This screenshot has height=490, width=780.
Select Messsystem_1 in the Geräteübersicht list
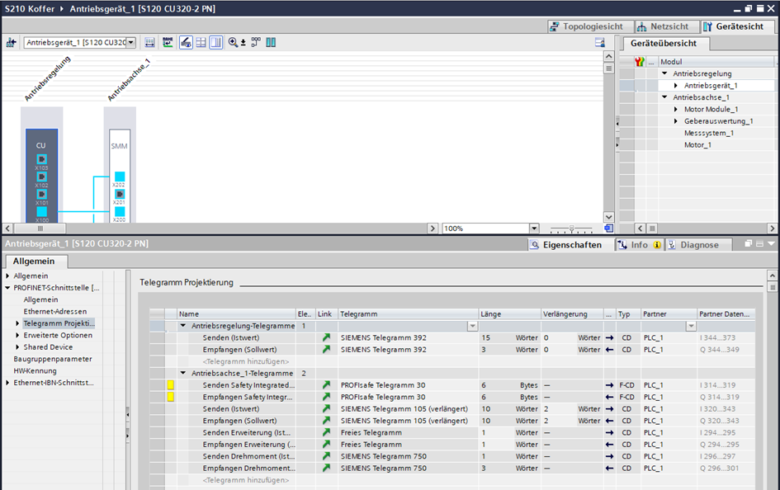tap(708, 133)
